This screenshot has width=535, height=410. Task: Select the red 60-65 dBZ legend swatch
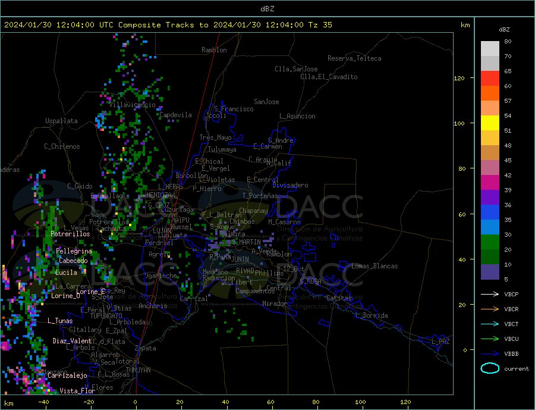(x=490, y=78)
